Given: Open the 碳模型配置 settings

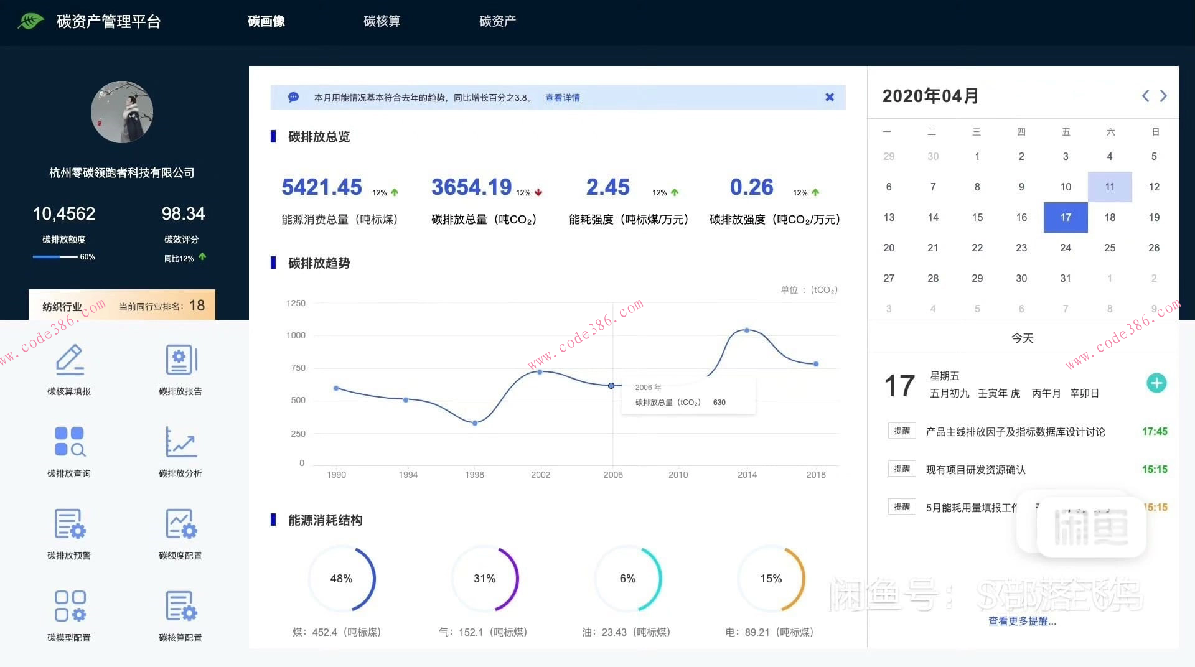Looking at the screenshot, I should tap(69, 615).
